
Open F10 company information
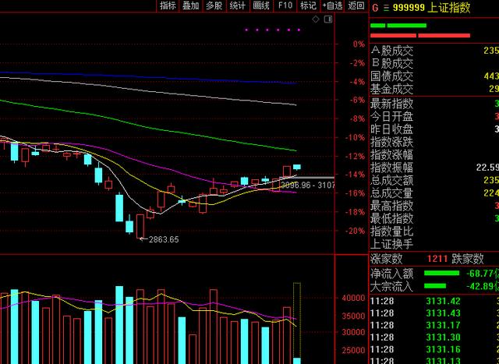coord(285,5)
